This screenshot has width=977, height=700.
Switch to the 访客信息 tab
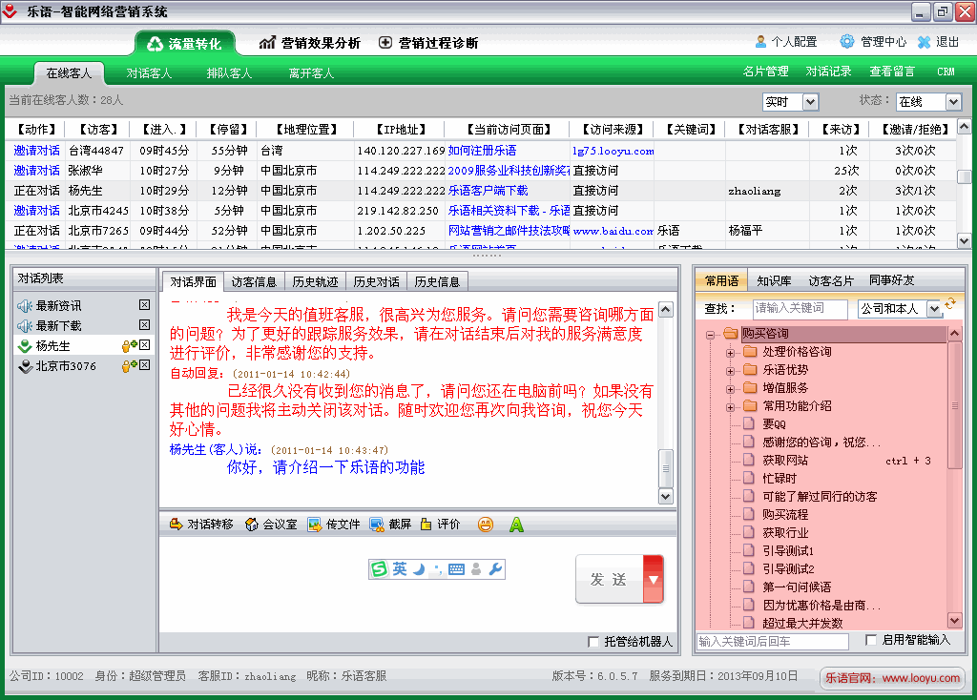(255, 281)
